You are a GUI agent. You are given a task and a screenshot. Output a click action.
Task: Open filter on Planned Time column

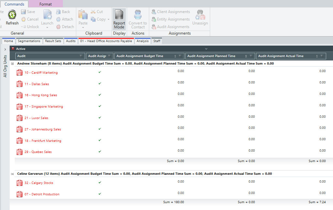tap(251, 56)
